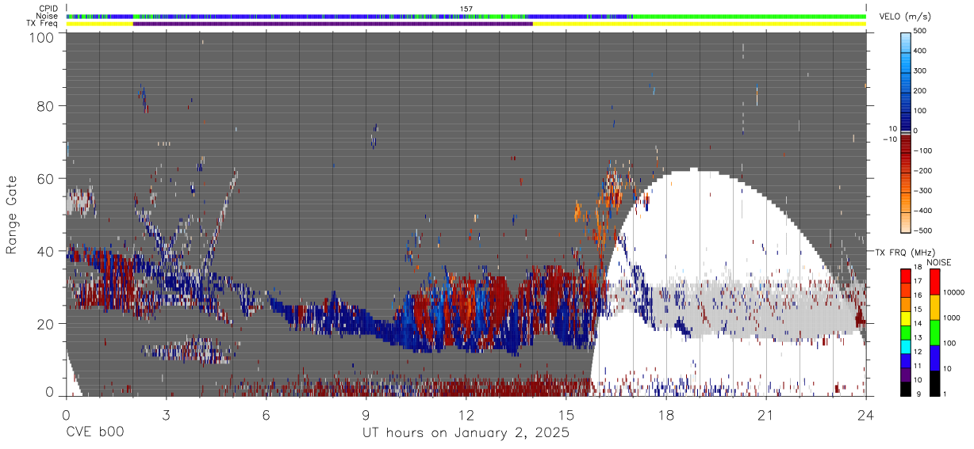Click the x-axis tick label 21
This screenshot has height=449, width=974.
pyautogui.click(x=765, y=415)
